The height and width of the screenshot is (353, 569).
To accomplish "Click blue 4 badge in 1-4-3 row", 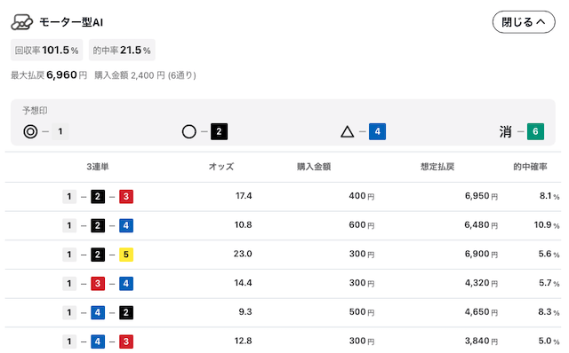I will [x=98, y=341].
